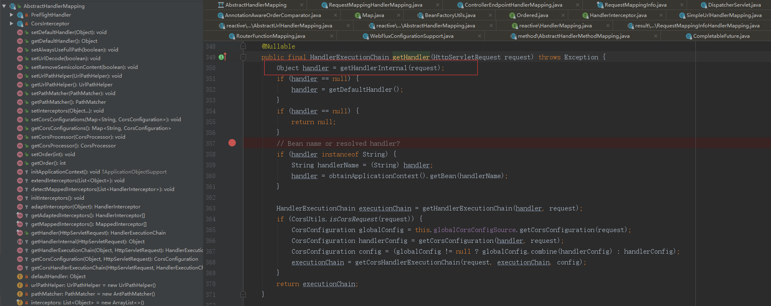Click the field icon beside urlPathHelper
This screenshot has height=306, width=771.
click(x=20, y=285)
